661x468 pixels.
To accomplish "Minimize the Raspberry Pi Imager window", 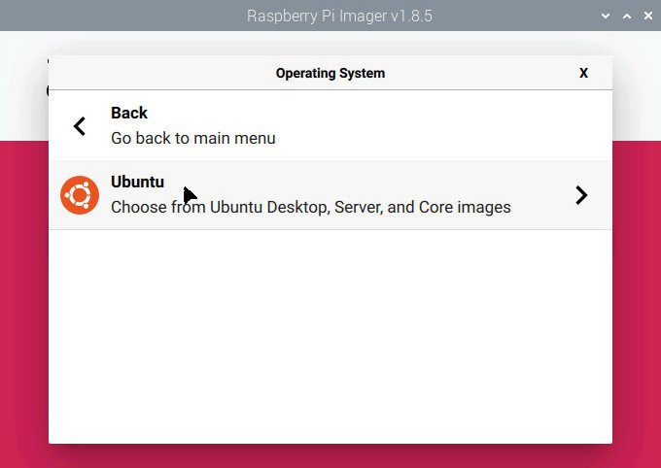I will point(606,16).
